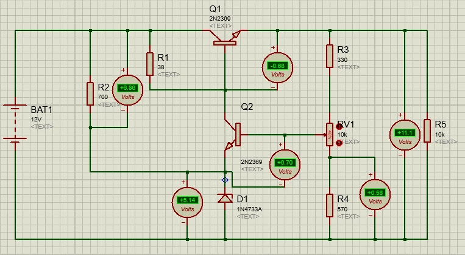This screenshot has height=255, width=465.
Task: Click the 1N4733A diode value
Action: (x=249, y=209)
